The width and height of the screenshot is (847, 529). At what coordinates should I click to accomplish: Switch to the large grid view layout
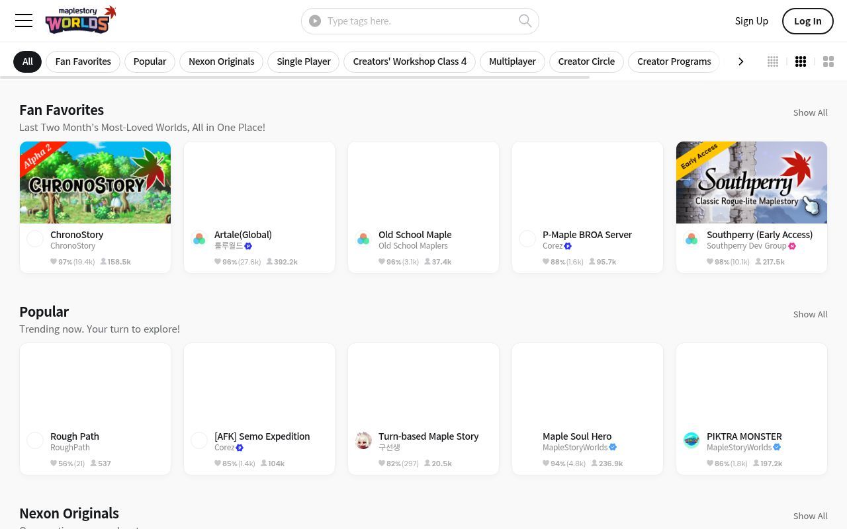pyautogui.click(x=828, y=61)
